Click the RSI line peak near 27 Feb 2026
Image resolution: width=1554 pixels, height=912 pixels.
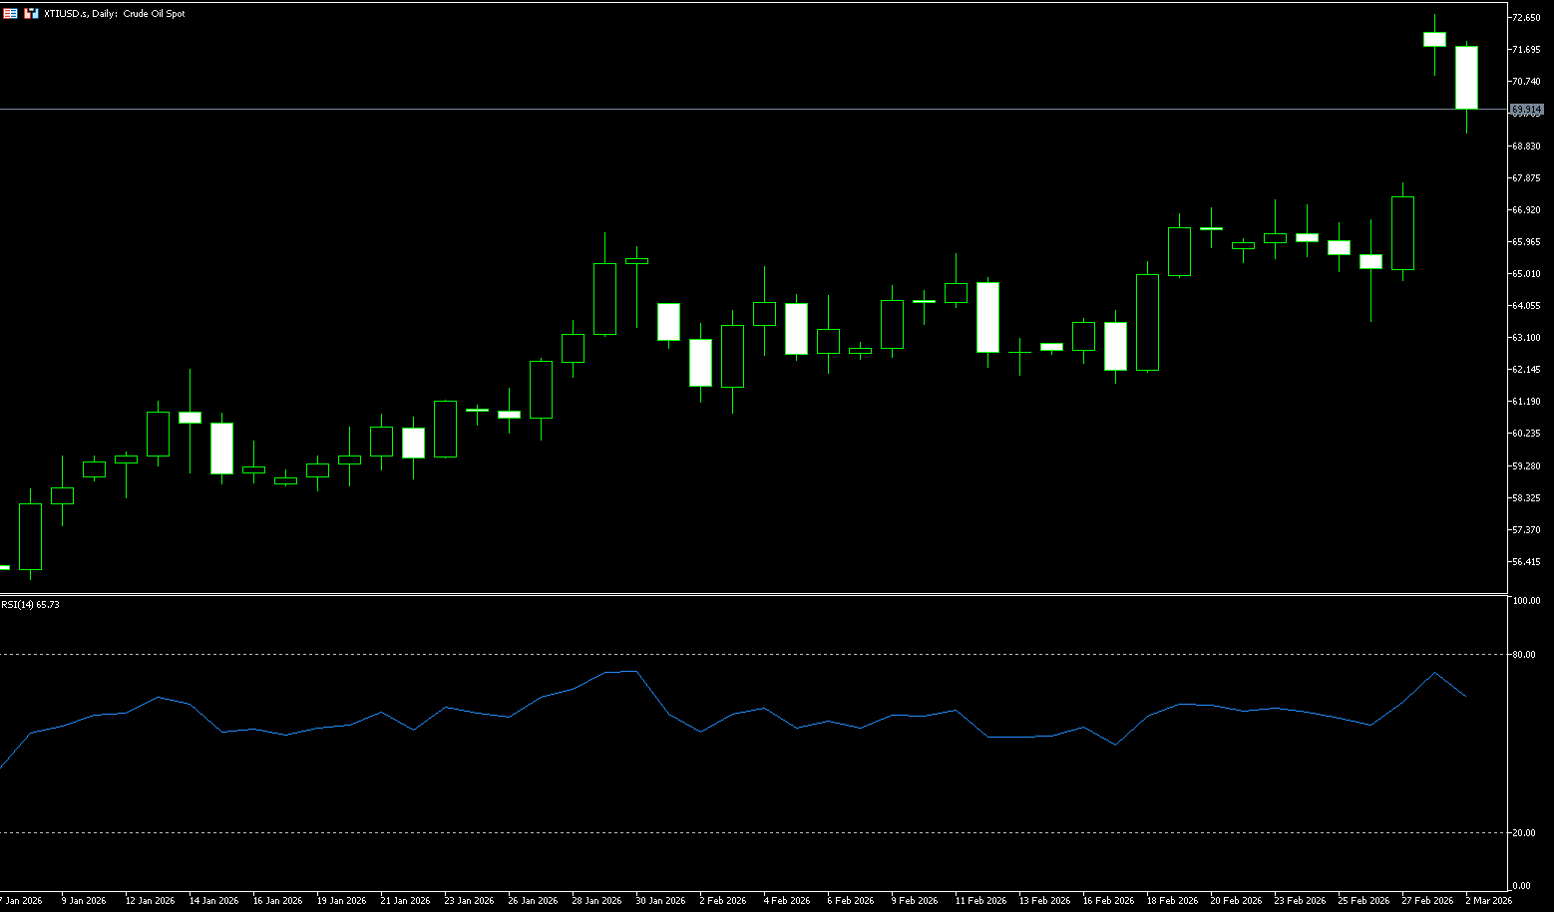[1434, 673]
